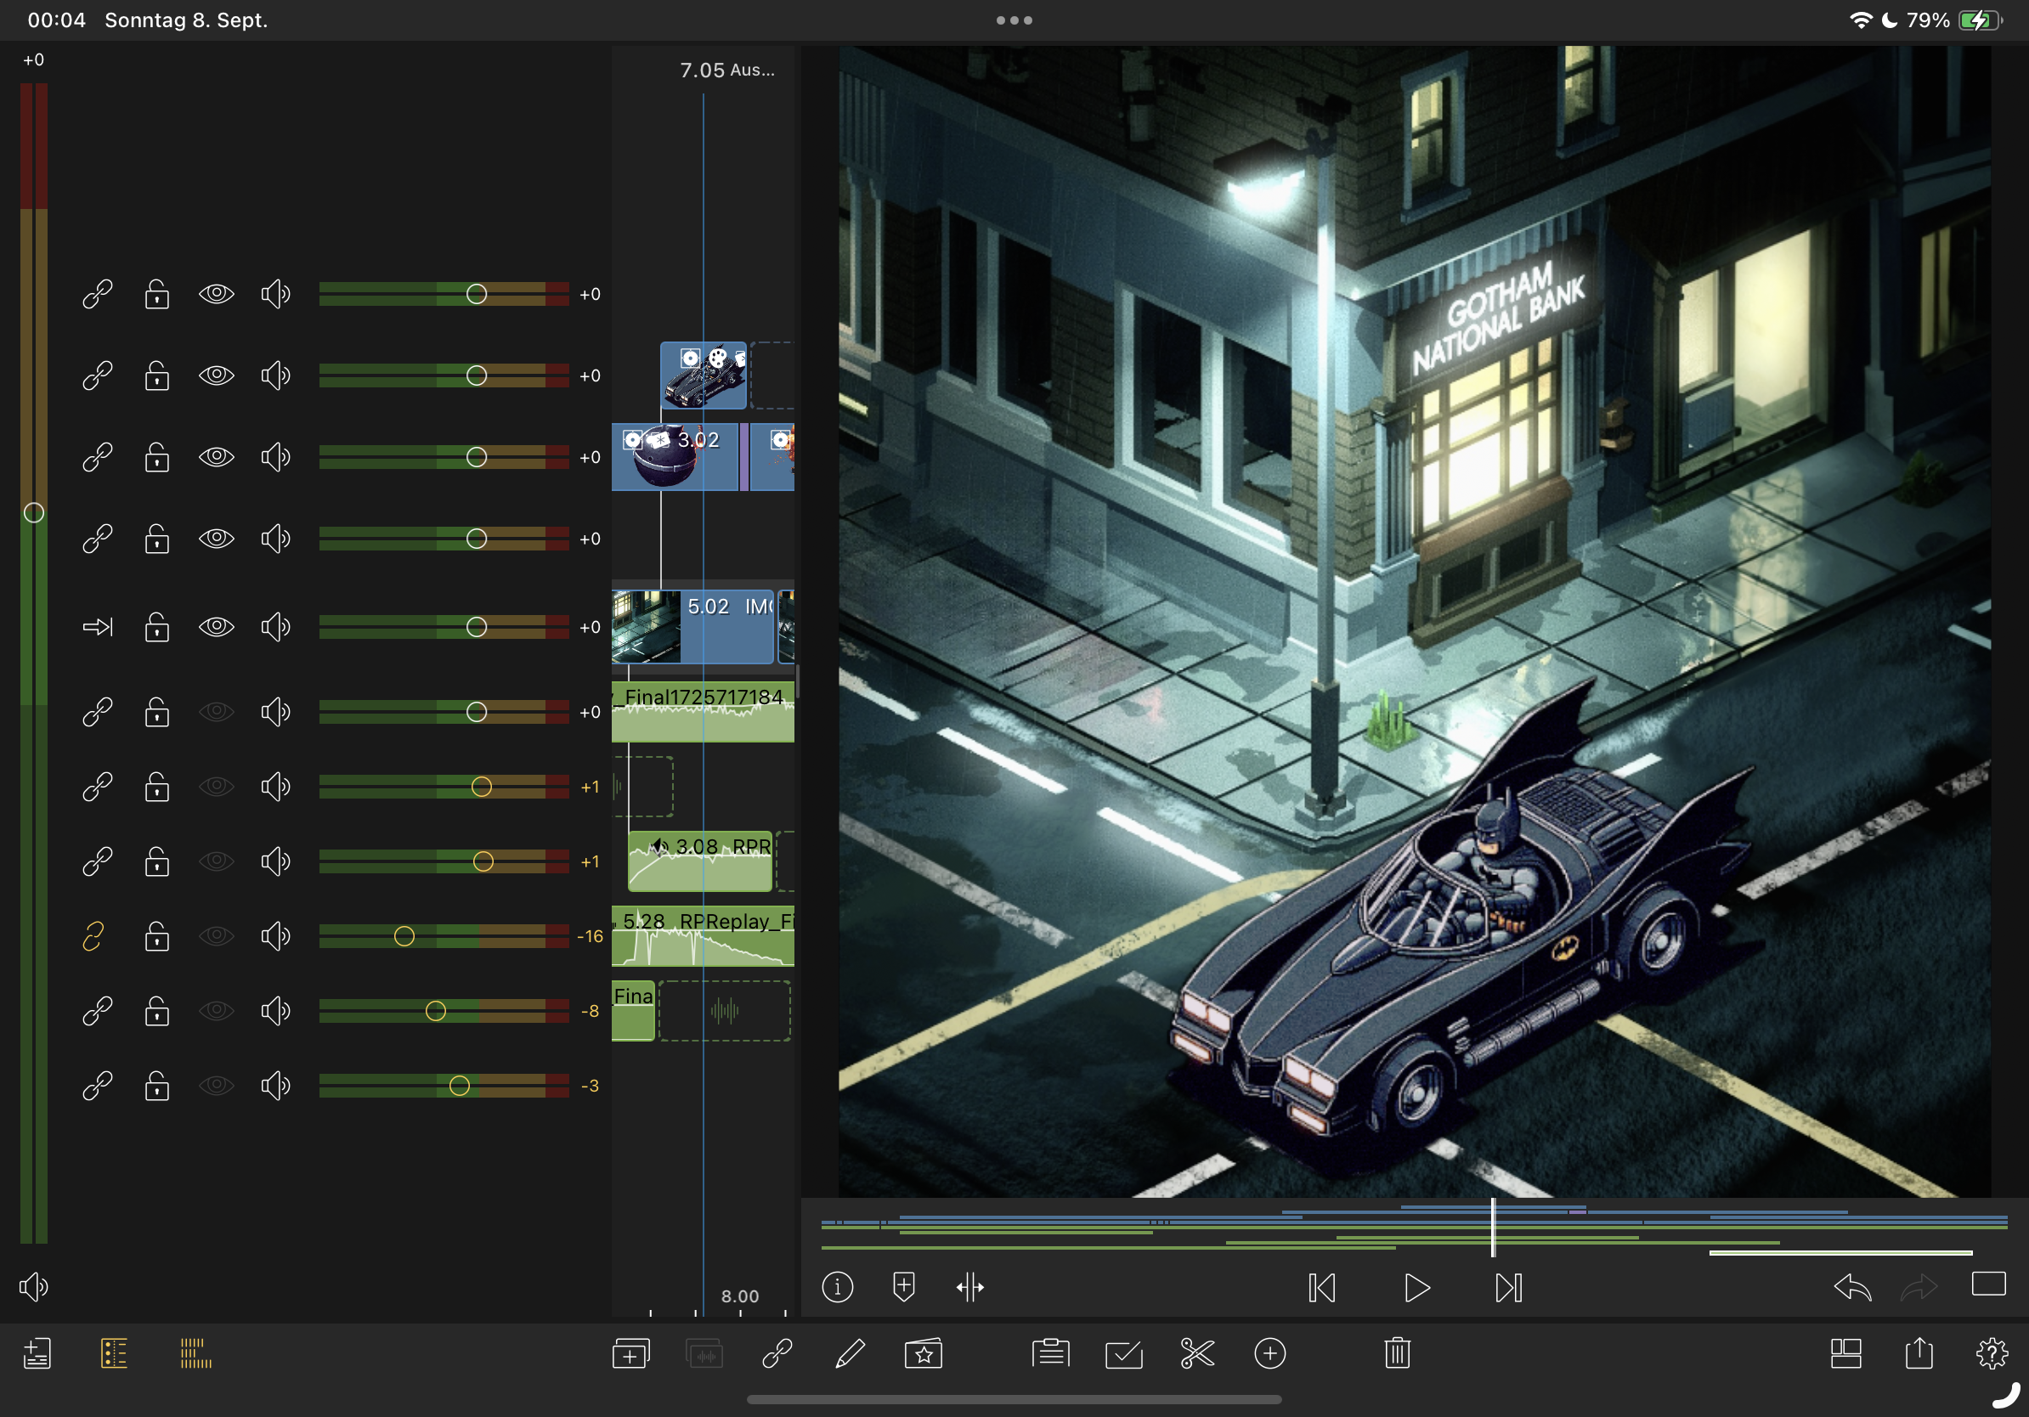Open the three-dot multitasking menu at top

click(x=1014, y=20)
